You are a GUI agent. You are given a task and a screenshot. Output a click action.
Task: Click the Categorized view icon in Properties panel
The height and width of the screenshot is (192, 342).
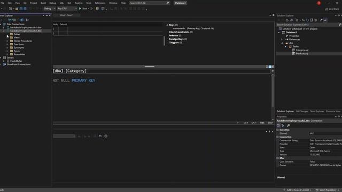(x=278, y=125)
